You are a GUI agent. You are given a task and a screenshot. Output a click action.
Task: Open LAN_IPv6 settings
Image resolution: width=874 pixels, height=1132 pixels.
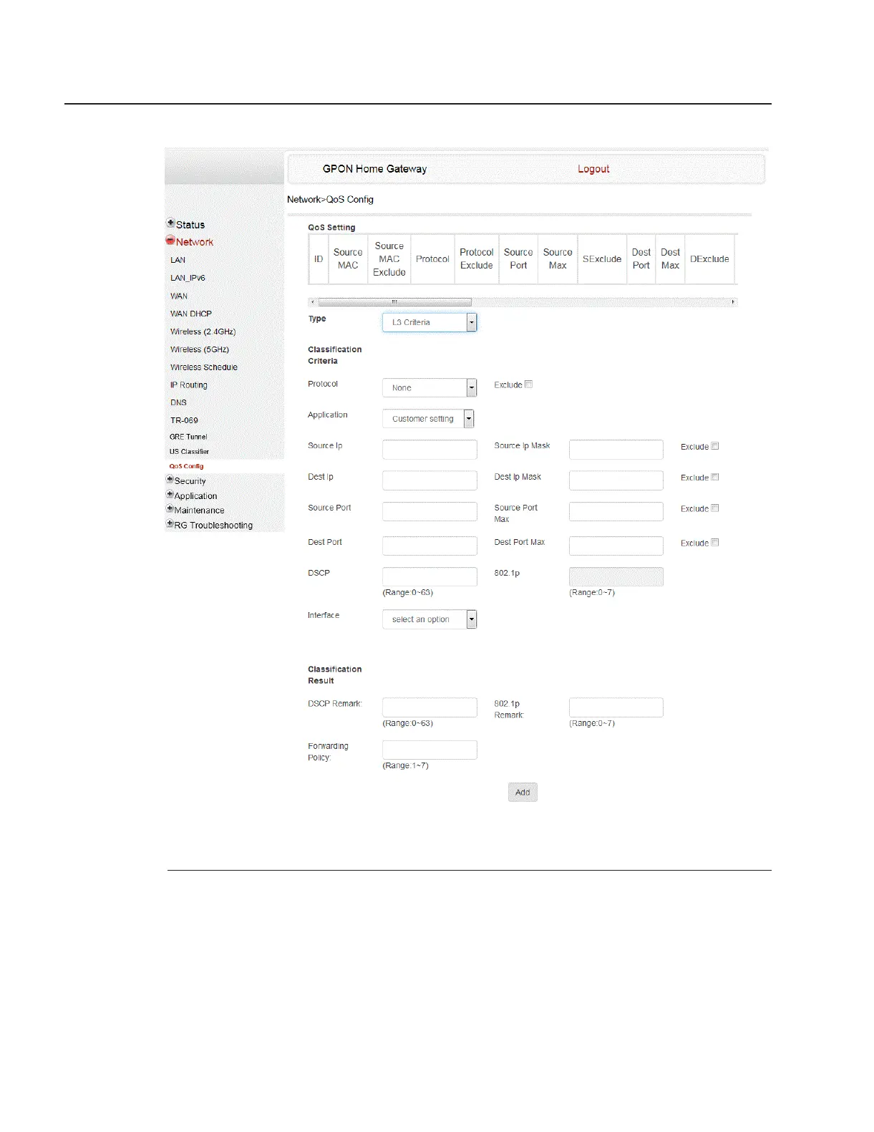pos(188,278)
